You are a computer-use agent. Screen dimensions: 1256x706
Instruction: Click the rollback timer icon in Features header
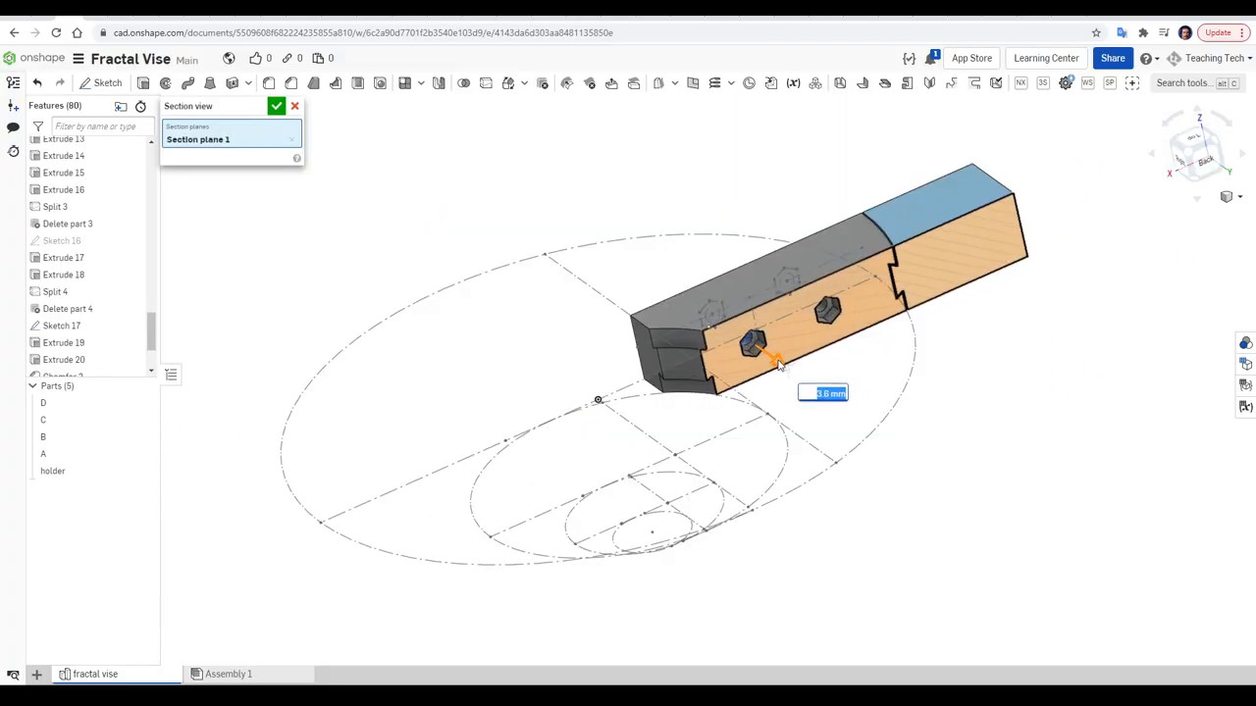(x=140, y=106)
